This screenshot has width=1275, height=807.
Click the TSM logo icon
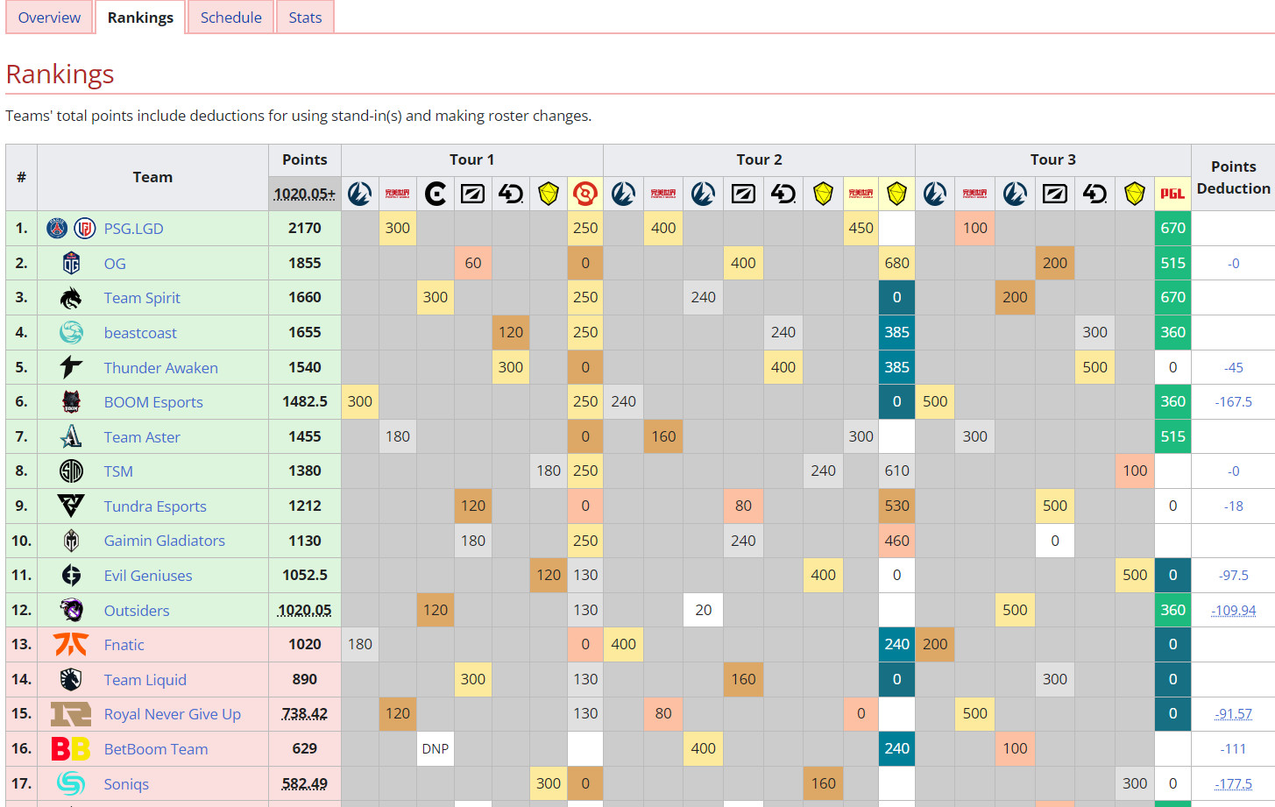(71, 471)
